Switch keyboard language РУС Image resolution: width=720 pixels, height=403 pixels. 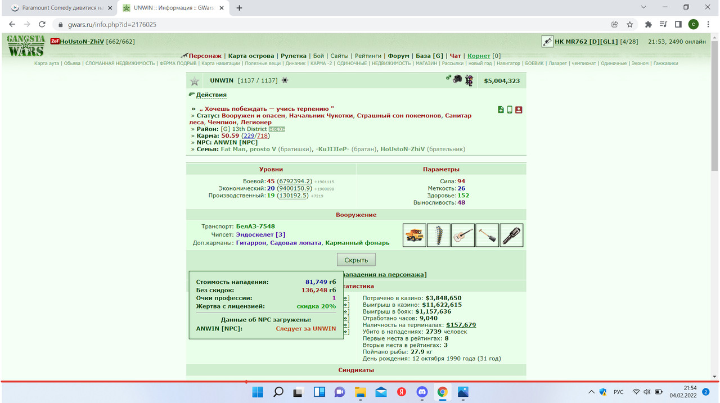point(618,392)
